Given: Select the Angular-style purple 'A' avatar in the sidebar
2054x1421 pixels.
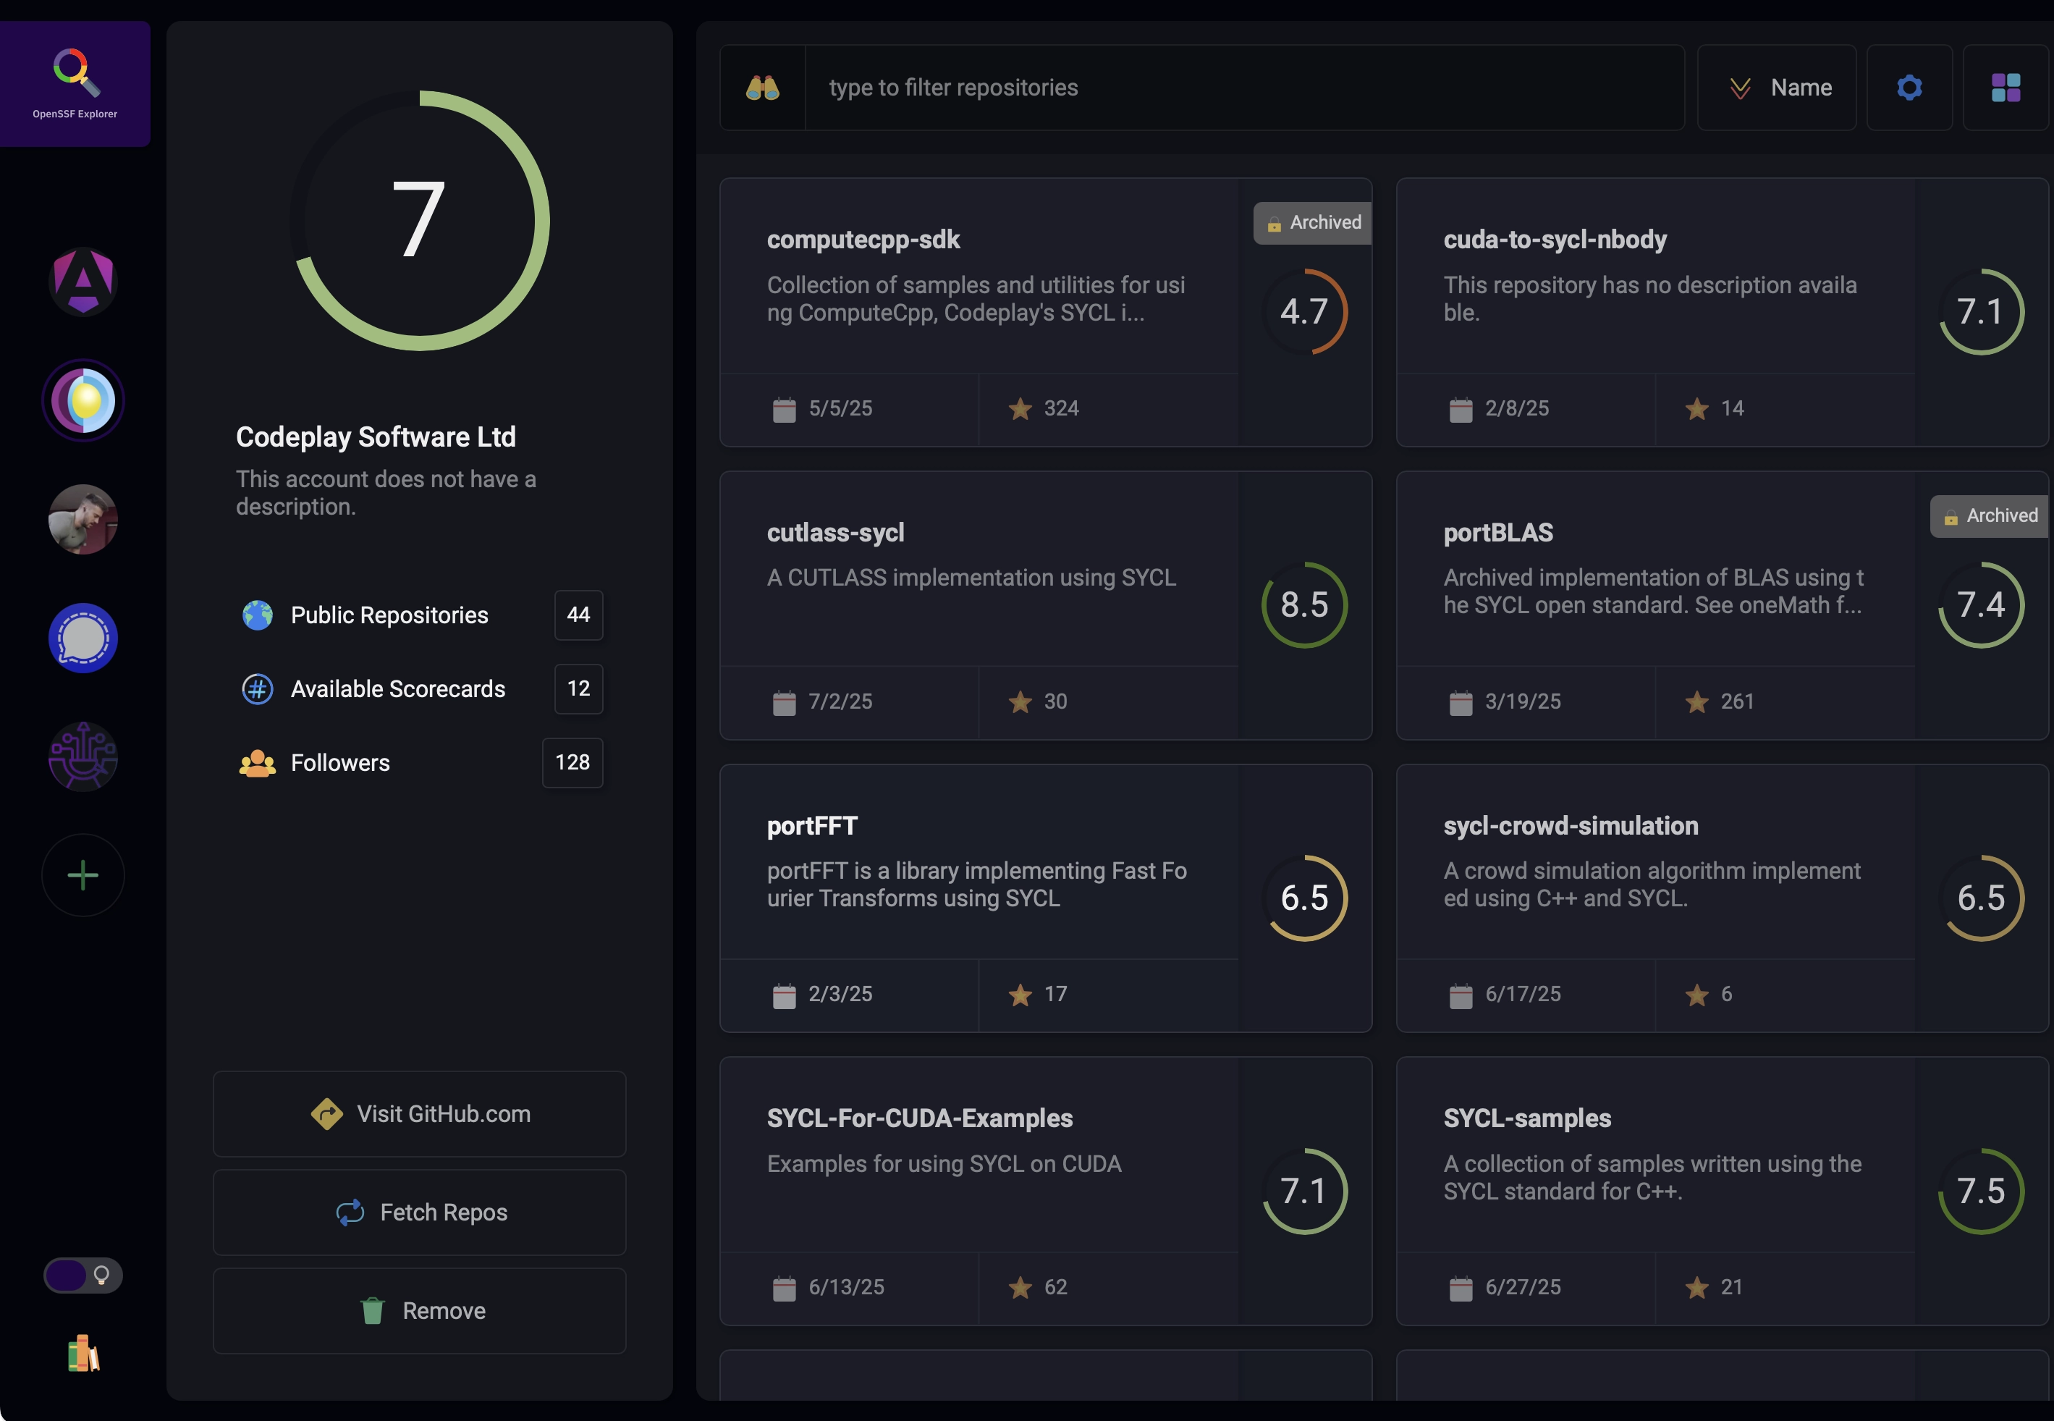Looking at the screenshot, I should pos(83,282).
